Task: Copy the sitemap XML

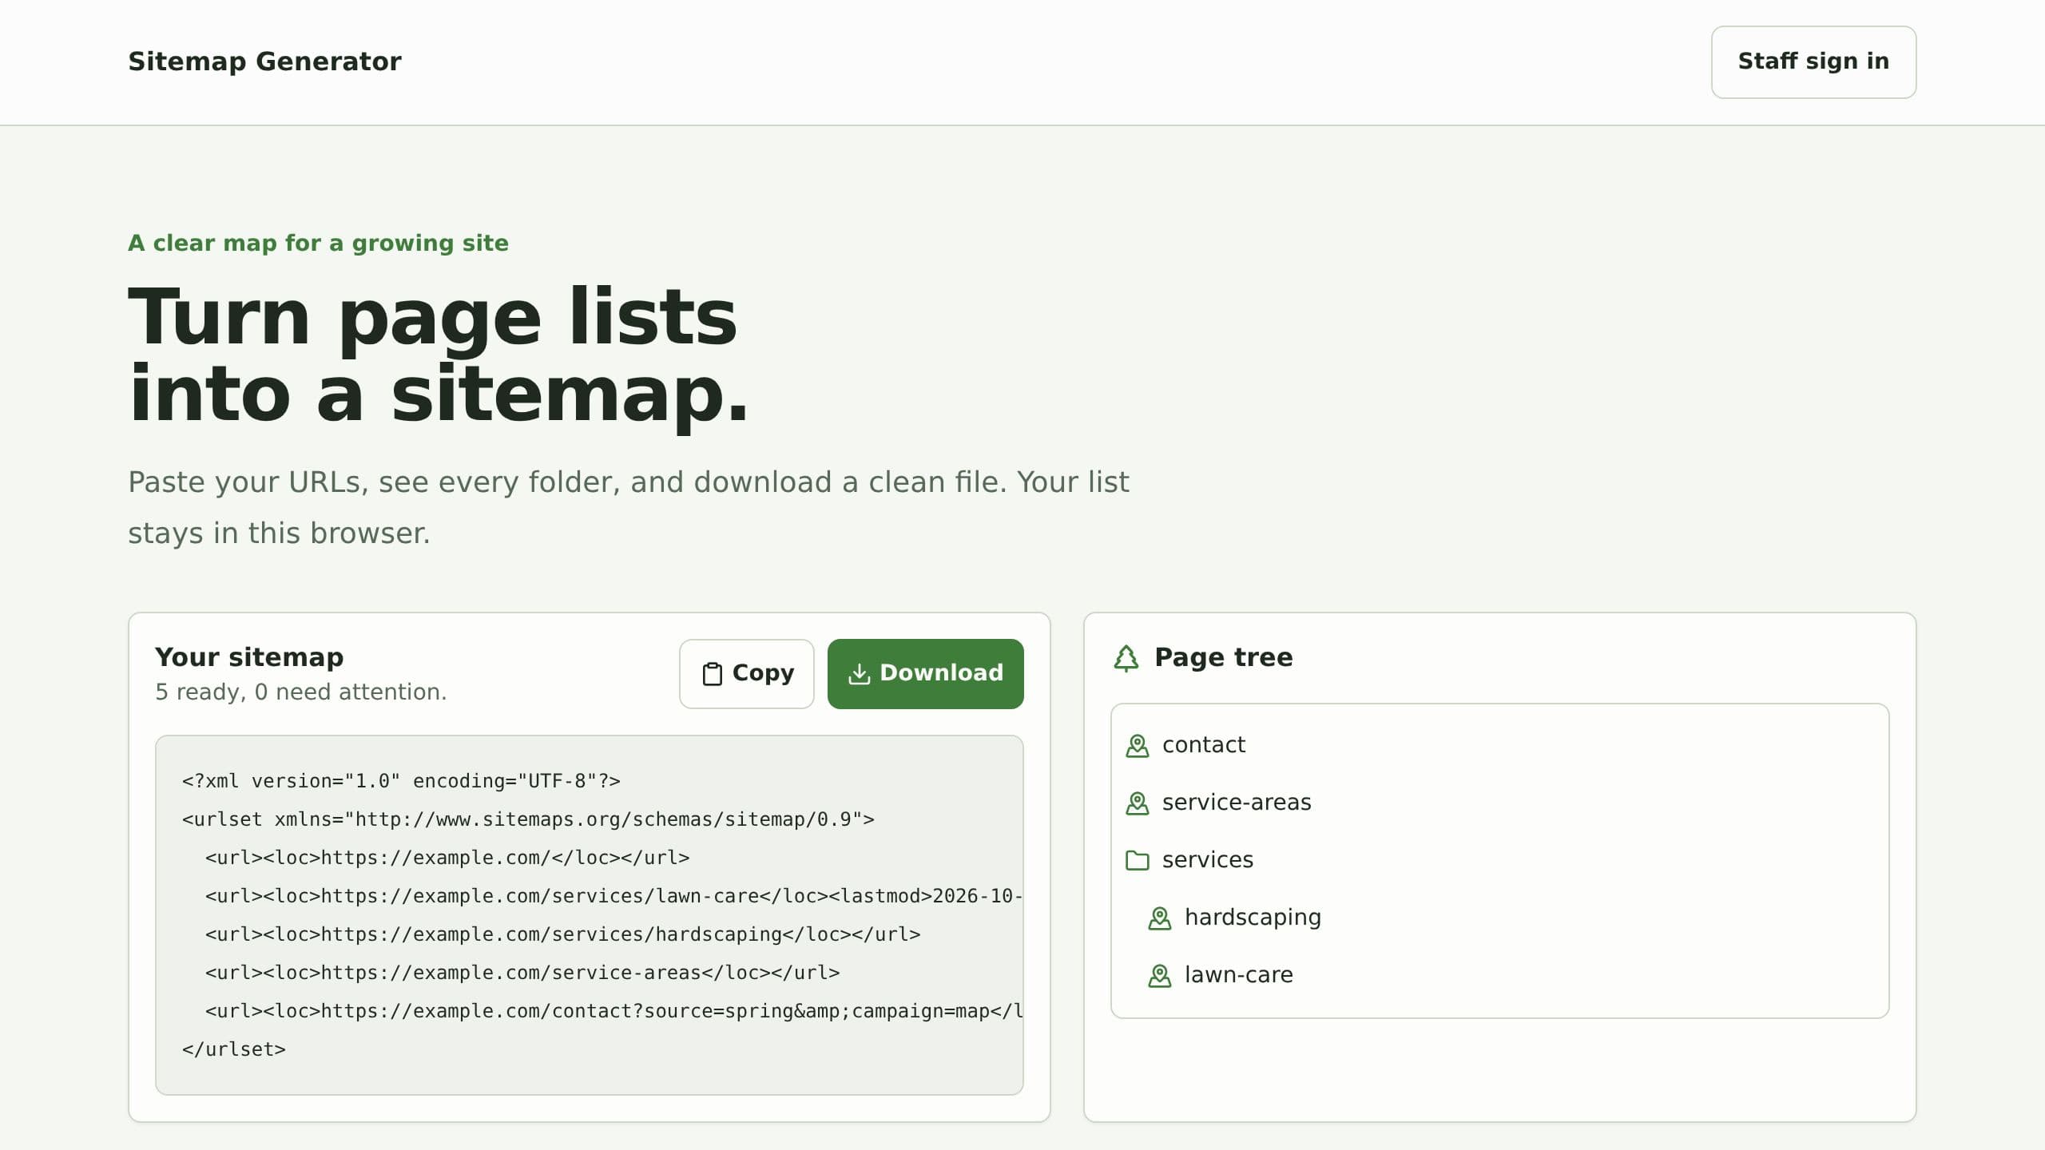Action: tap(746, 673)
